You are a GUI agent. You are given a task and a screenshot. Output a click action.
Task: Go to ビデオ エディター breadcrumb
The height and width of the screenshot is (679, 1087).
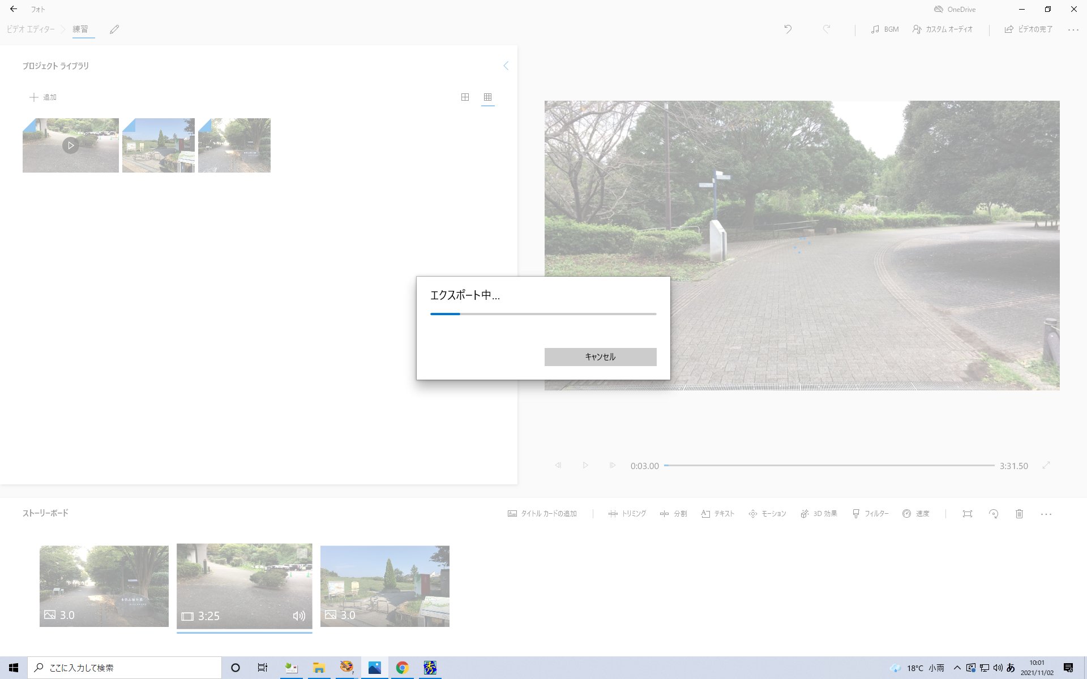coord(31,29)
